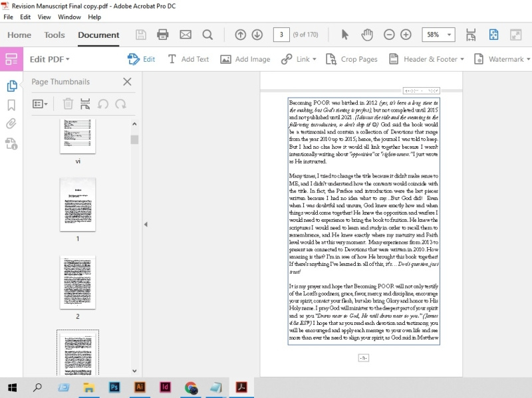The width and height of the screenshot is (532, 398).
Task: Open search with the magnifier icon
Action: click(x=207, y=35)
